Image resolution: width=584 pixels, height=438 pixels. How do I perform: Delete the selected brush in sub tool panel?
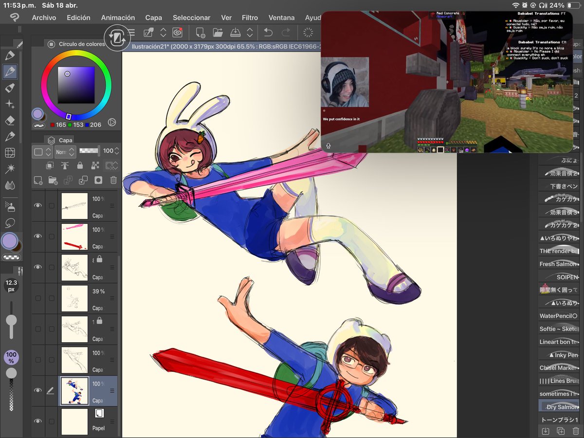576,431
